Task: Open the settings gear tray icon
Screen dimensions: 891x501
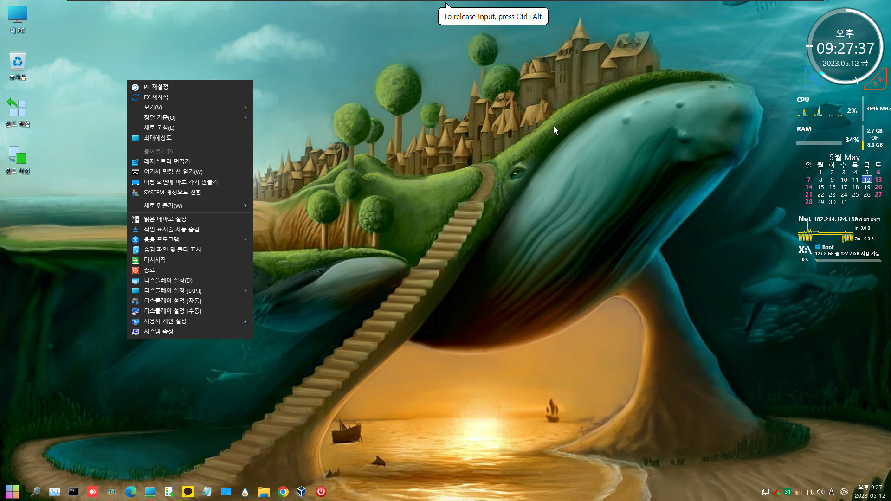Action: point(844,492)
